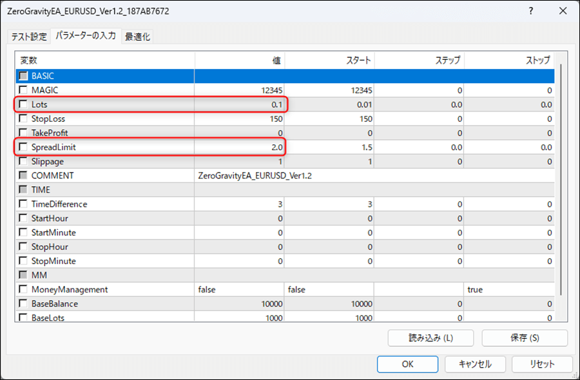Viewport: 580px width, 380px height.
Task: Open the 最適化 tab
Action: 137,37
